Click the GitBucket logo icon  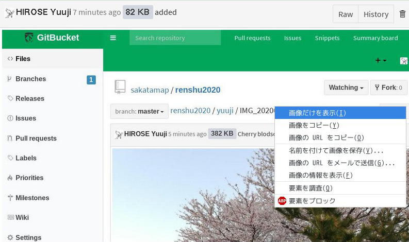tap(29, 38)
